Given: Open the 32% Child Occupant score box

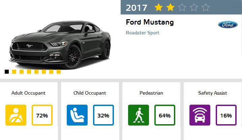Looking at the screenshot, I should pyautogui.click(x=103, y=115).
